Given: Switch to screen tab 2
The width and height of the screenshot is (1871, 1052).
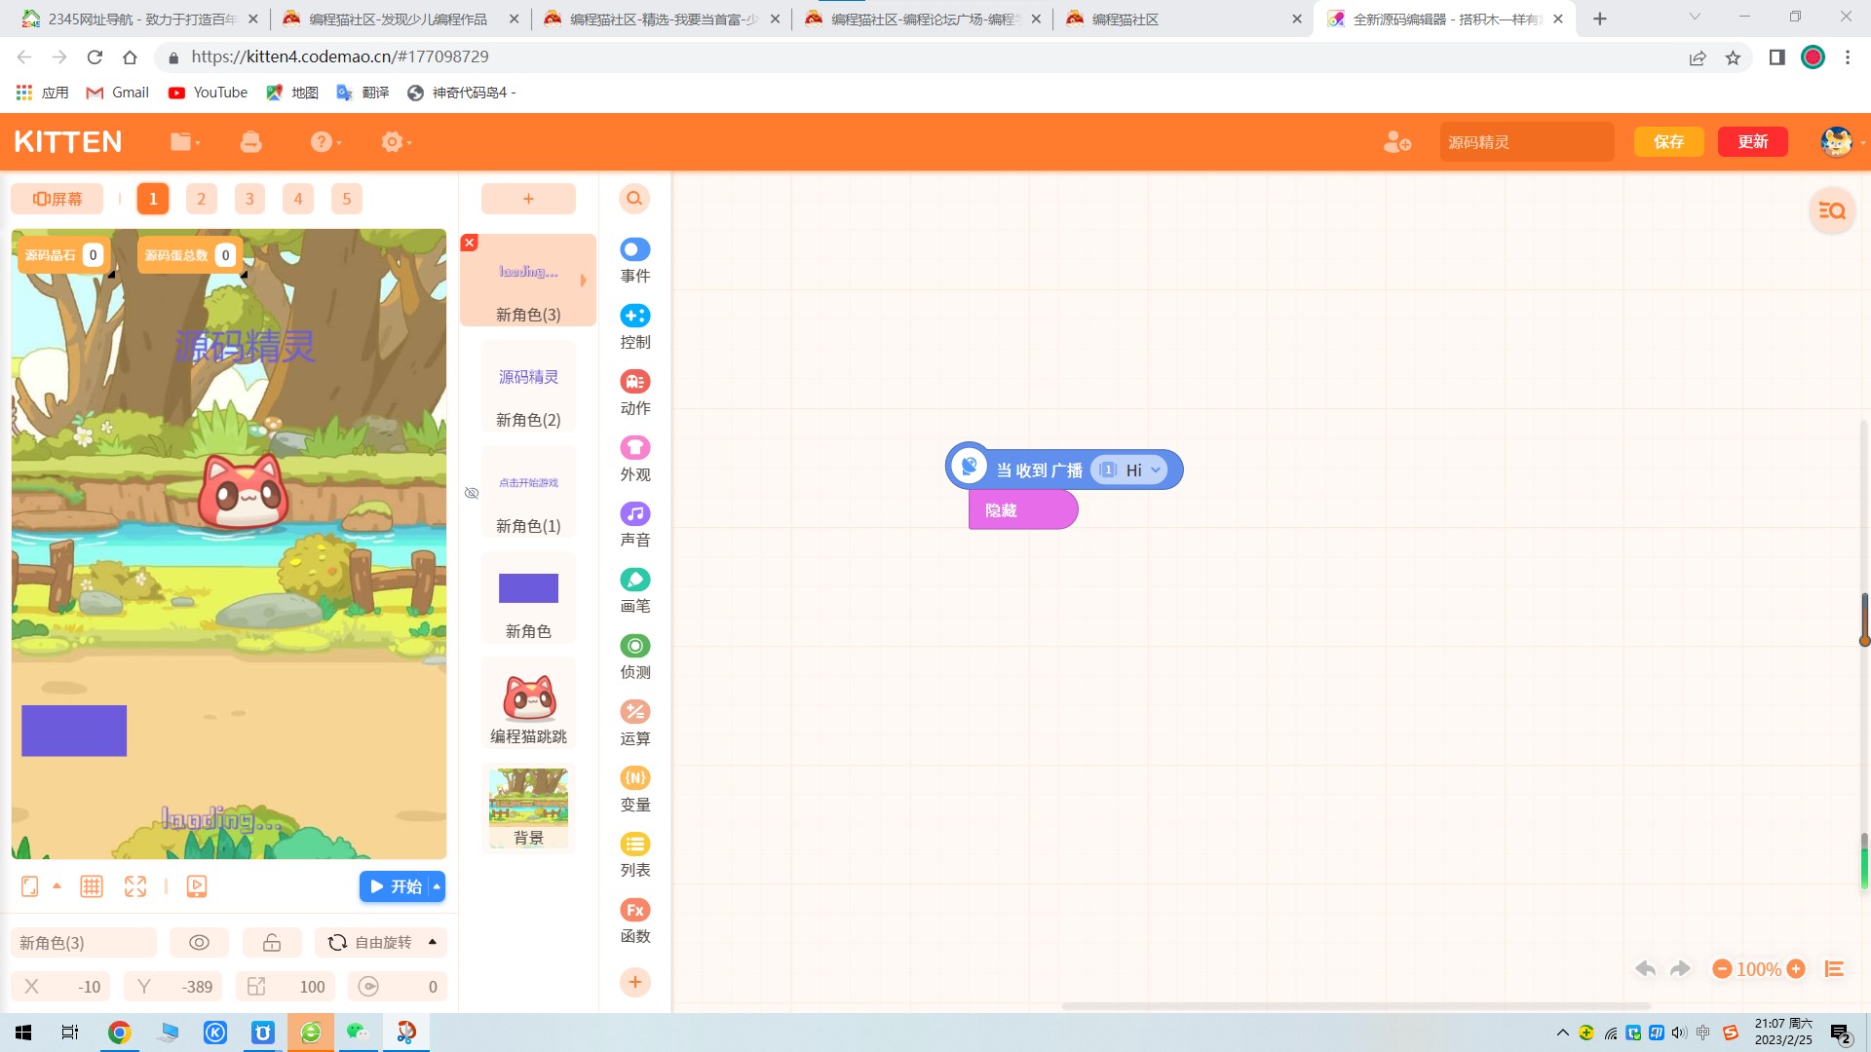Looking at the screenshot, I should click(x=202, y=199).
